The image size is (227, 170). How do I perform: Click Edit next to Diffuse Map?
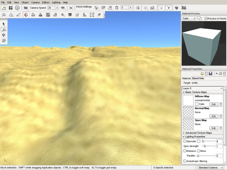pos(214,104)
